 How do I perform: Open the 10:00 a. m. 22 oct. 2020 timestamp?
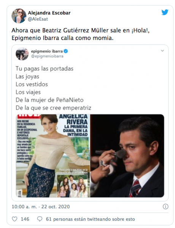41,207
